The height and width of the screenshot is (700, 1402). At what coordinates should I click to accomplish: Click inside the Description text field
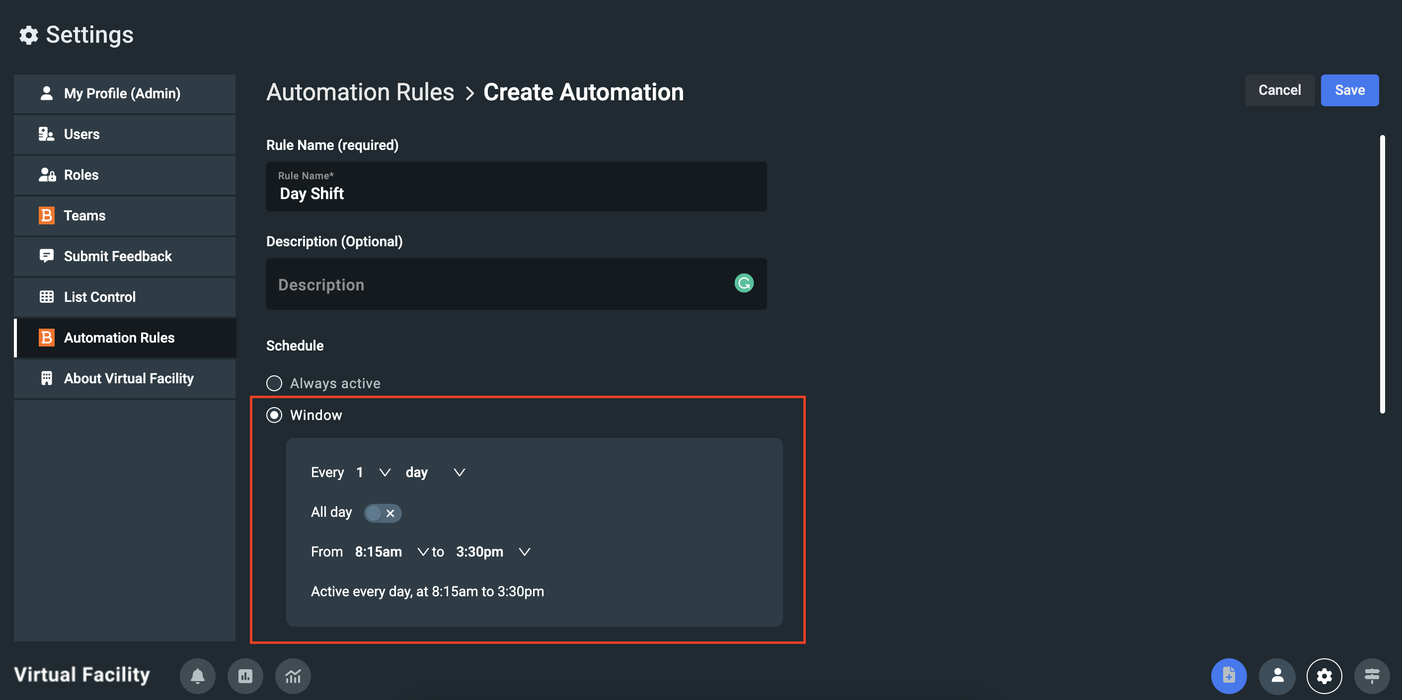pyautogui.click(x=490, y=284)
